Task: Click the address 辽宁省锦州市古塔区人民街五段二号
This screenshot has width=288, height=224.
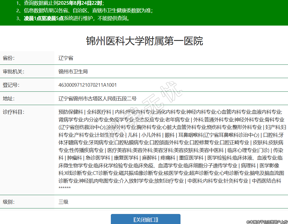Action: [97, 98]
